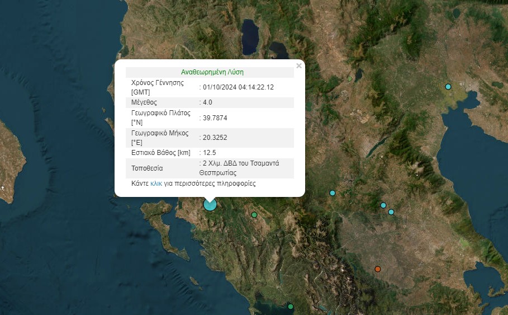Click the longitude value 20.3252
Viewport: 508px width, 315px height.
[215, 138]
